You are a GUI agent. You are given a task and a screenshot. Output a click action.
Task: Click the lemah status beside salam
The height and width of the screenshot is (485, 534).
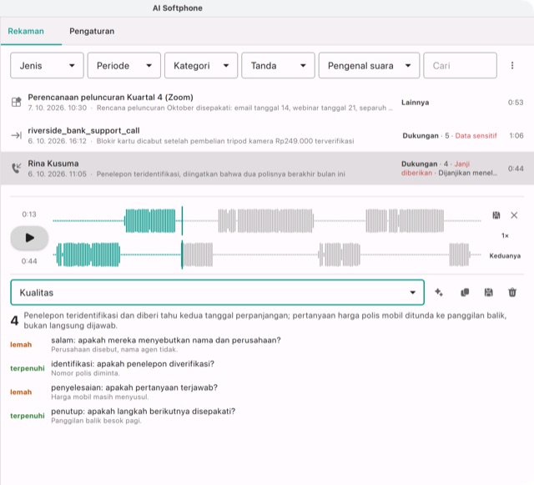(21, 345)
